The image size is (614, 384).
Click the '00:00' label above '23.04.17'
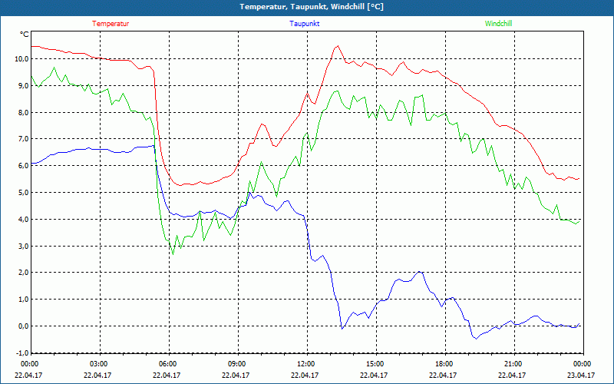pyautogui.click(x=581, y=364)
